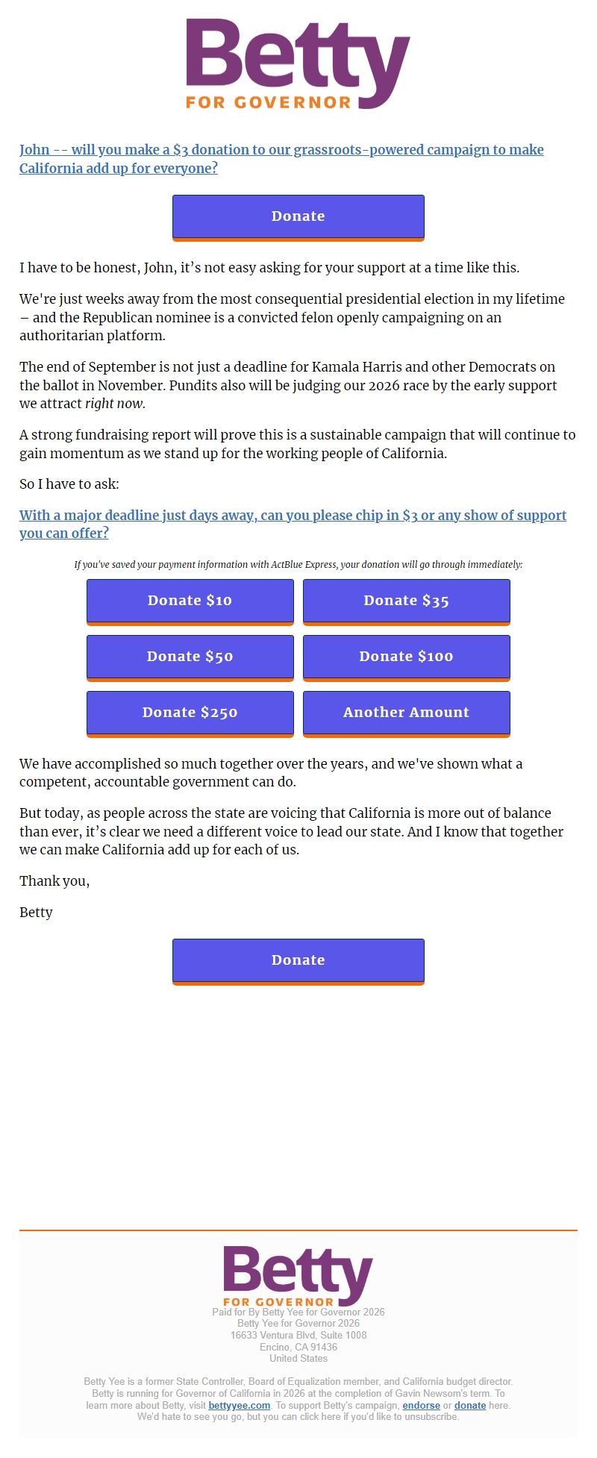Image resolution: width=597 pixels, height=1458 pixels.
Task: Select the Donate $100 option
Action: (406, 657)
